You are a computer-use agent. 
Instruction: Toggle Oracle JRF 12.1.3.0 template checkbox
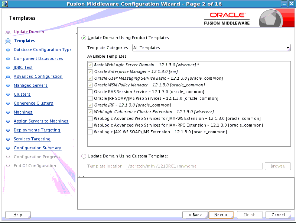coord(90,105)
